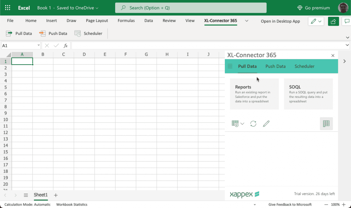351x208 pixels.
Task: Expand the formula bar chevron
Action: pos(347,45)
